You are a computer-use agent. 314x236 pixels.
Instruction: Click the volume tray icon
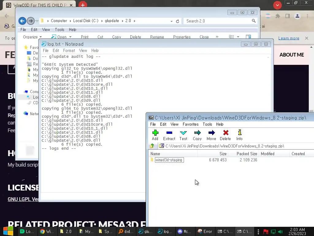(x=280, y=232)
